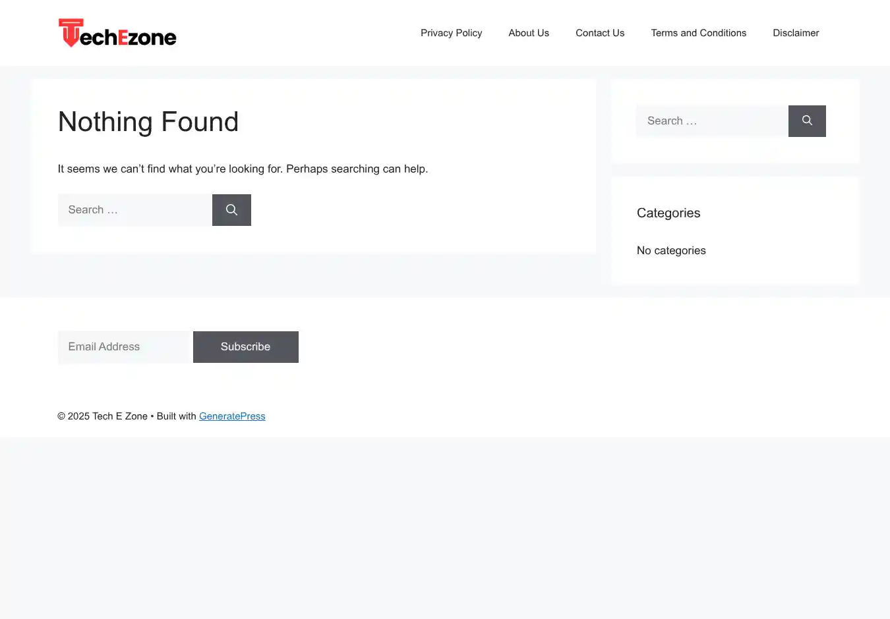Navigate to Terms and Conditions
Screen dimensions: 890x619
tap(698, 33)
